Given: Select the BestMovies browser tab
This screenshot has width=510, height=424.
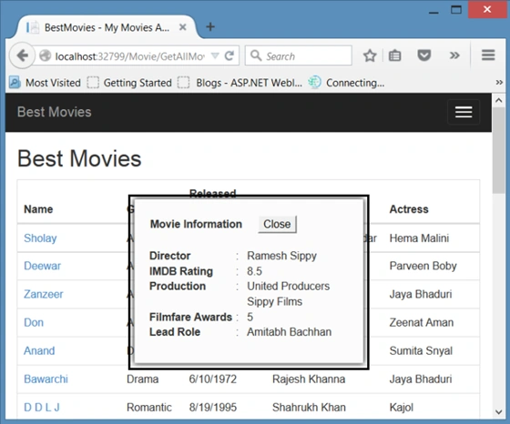Looking at the screenshot, I should 106,27.
